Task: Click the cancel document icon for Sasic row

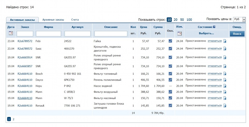Action: point(225,49)
